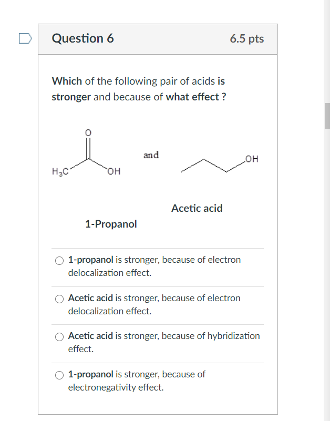Screen dimensions: 330x421
Task: Flag Question 6 with bookmark icon
Action: pyautogui.click(x=26, y=38)
